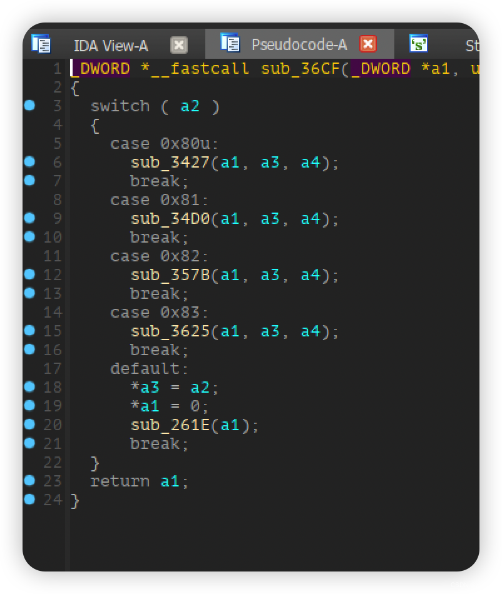This screenshot has width=502, height=594.
Task: Switch to the IDA View-A tab
Action: click(110, 46)
